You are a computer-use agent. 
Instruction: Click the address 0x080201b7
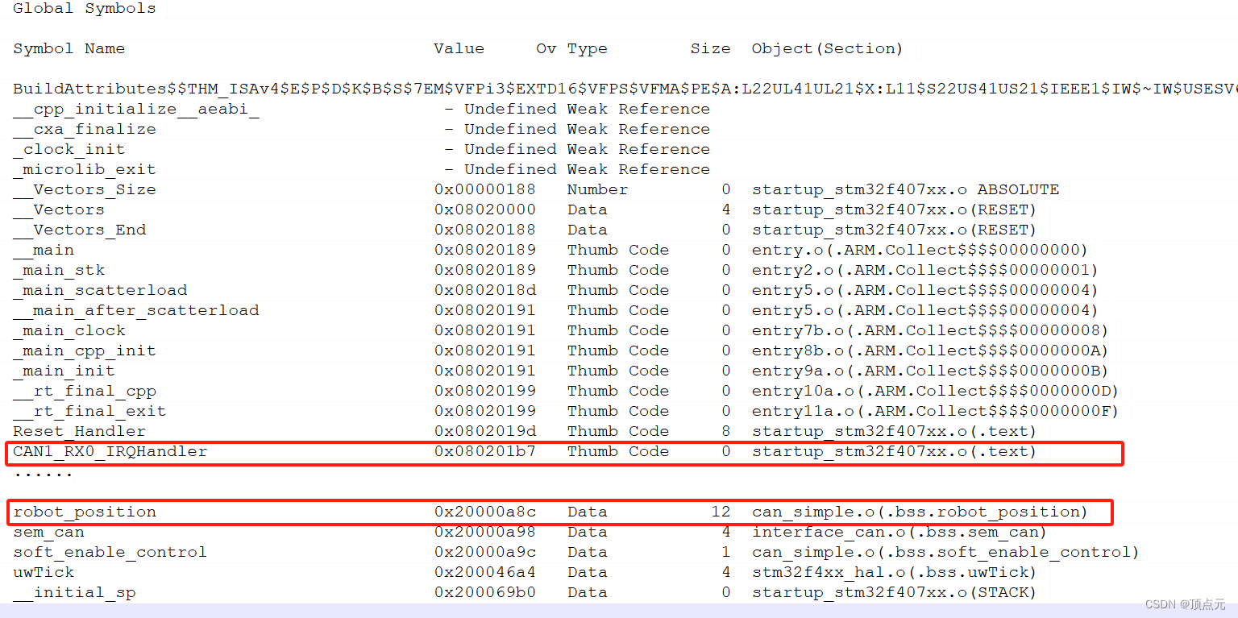point(485,451)
